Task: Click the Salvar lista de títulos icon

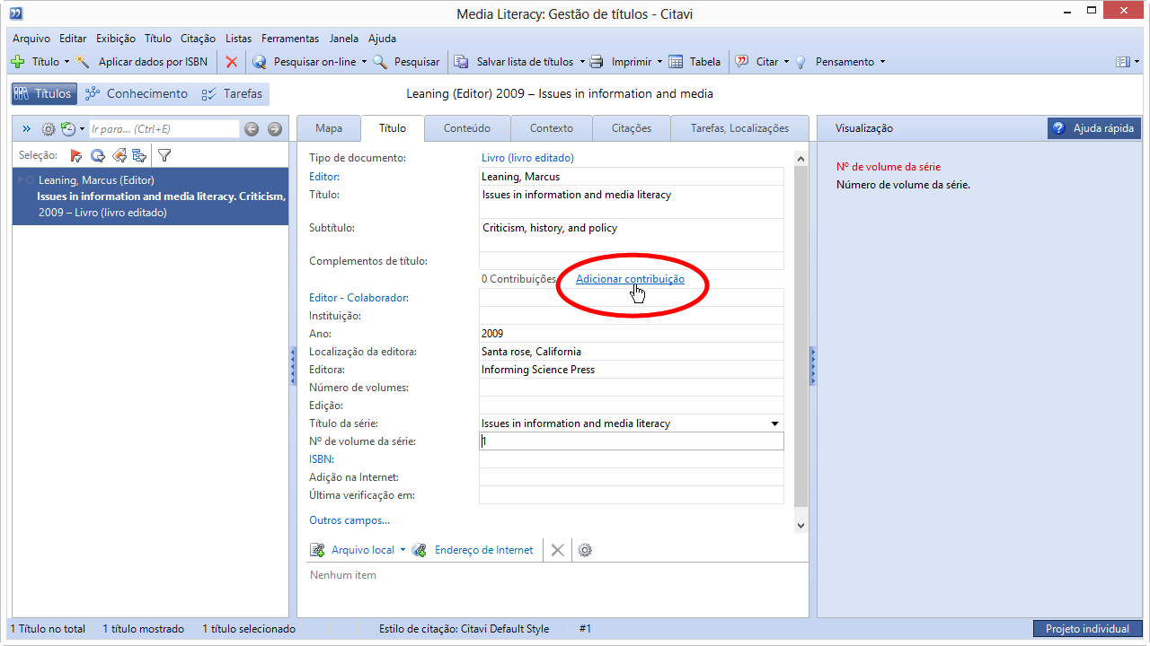Action: [461, 62]
